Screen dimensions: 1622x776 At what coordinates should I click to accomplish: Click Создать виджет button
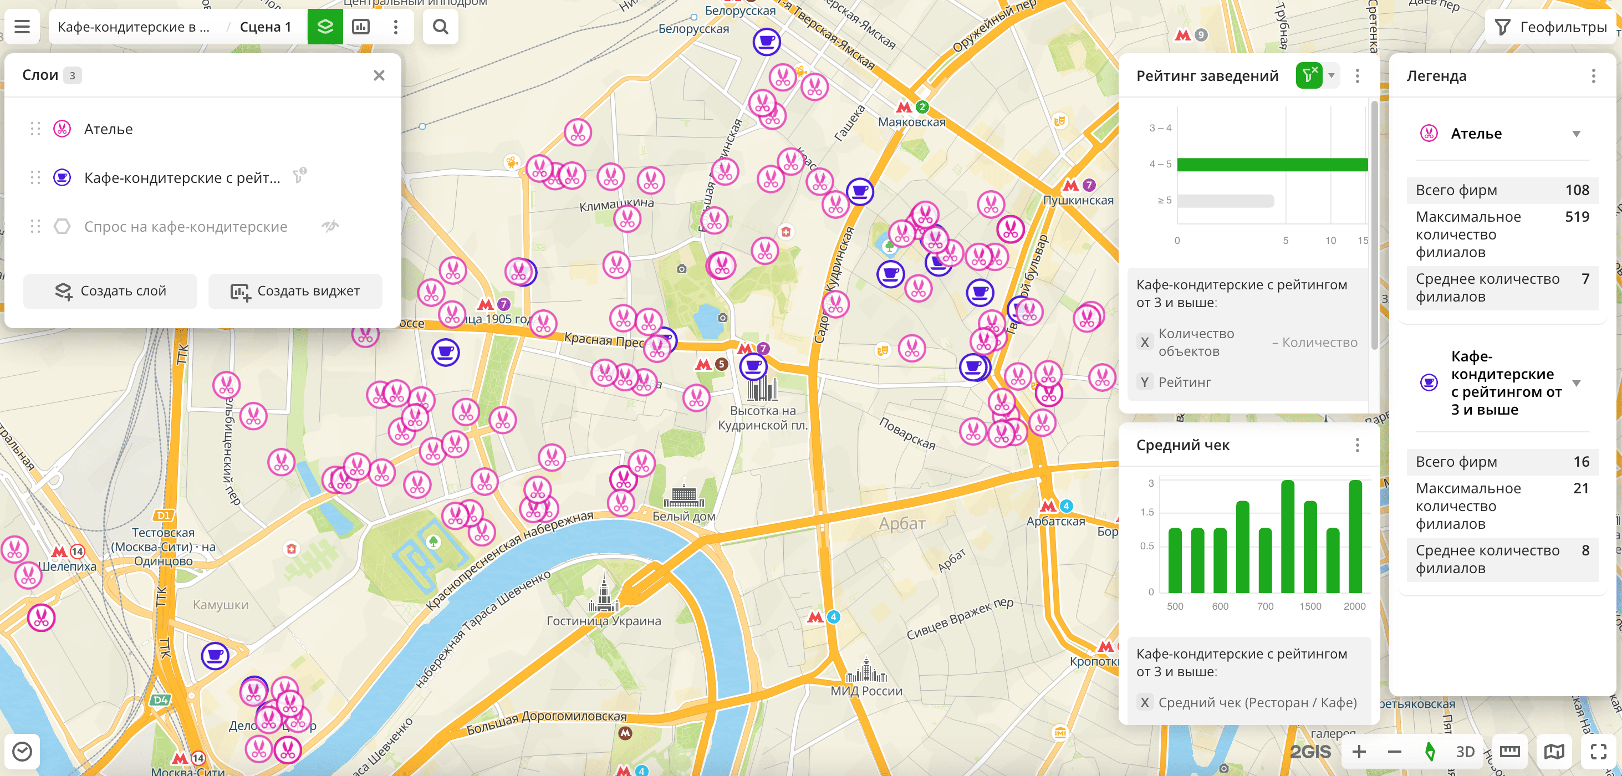(295, 291)
